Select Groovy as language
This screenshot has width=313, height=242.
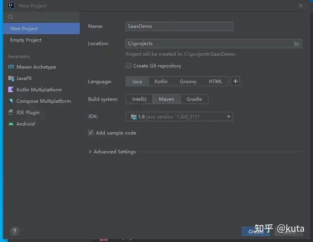coord(188,82)
